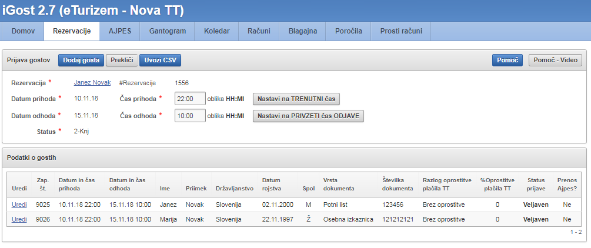Click the Rezervacije tab

[72, 31]
